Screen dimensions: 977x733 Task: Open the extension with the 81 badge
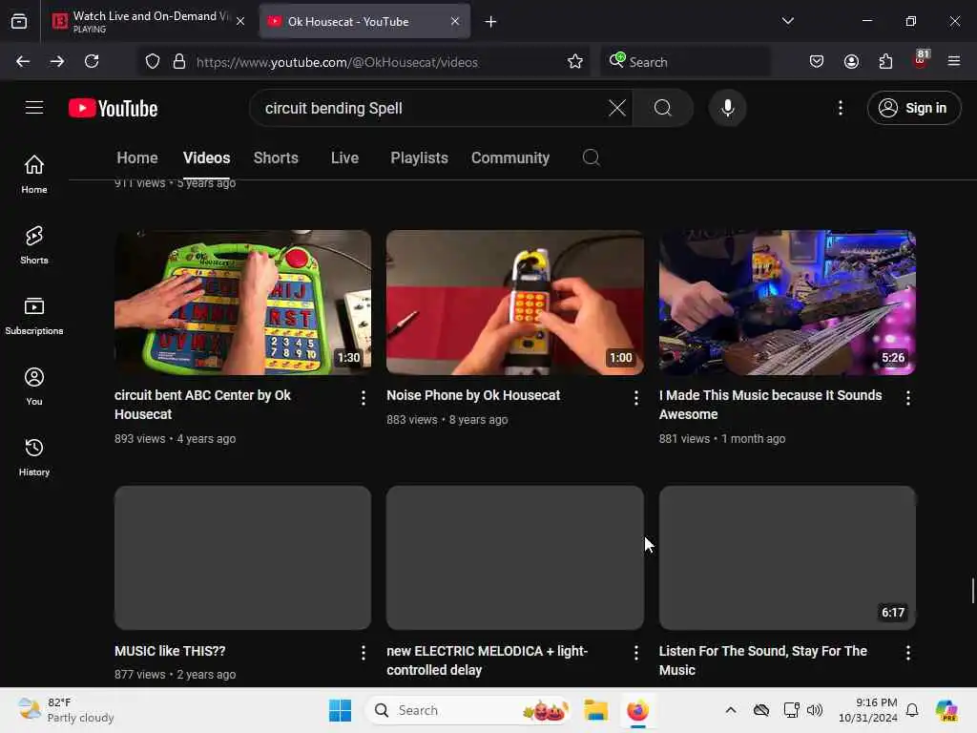click(921, 60)
